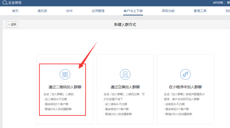
Task: Click the 客户与上下游 tab
Action: coord(133,11)
